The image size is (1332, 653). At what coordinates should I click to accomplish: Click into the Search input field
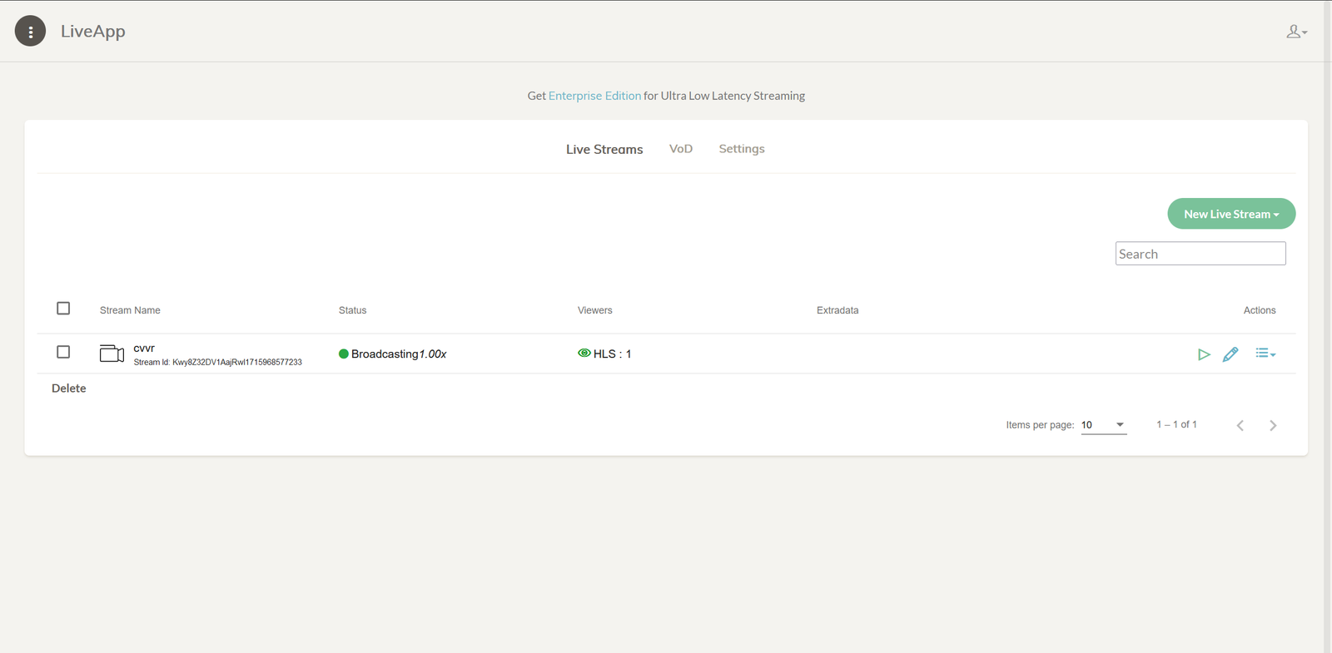(1200, 254)
